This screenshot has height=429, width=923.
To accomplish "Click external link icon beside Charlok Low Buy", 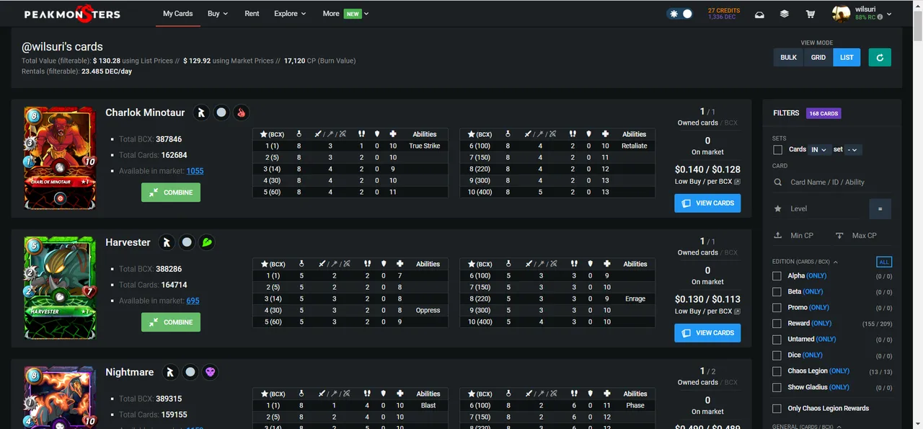I will coord(737,182).
